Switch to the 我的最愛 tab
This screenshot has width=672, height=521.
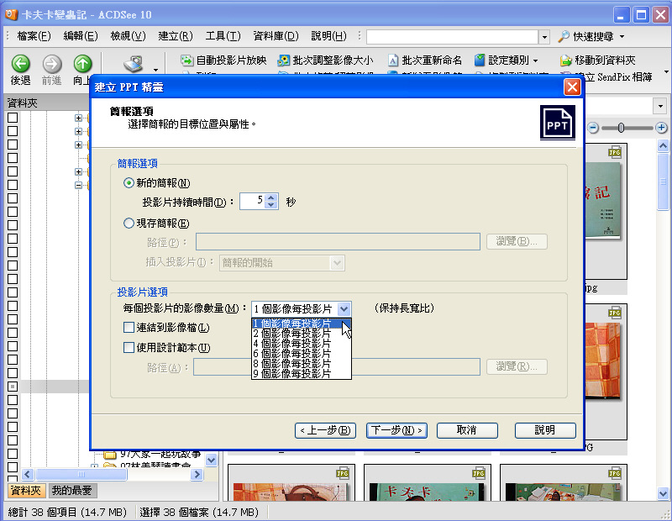(72, 491)
